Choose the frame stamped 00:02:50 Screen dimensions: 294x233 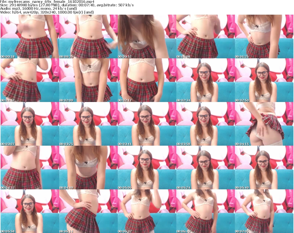[x=264, y=80]
